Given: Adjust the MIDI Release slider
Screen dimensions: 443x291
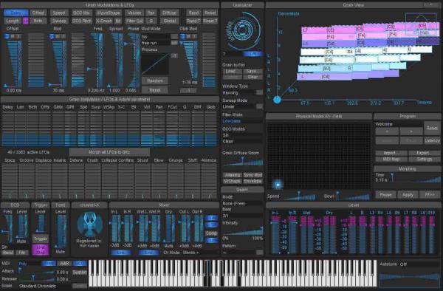Looking at the screenshot, I should coord(37,278).
